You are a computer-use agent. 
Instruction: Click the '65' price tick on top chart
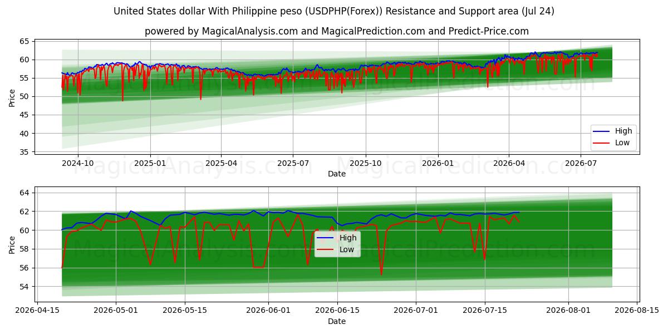click(24, 41)
